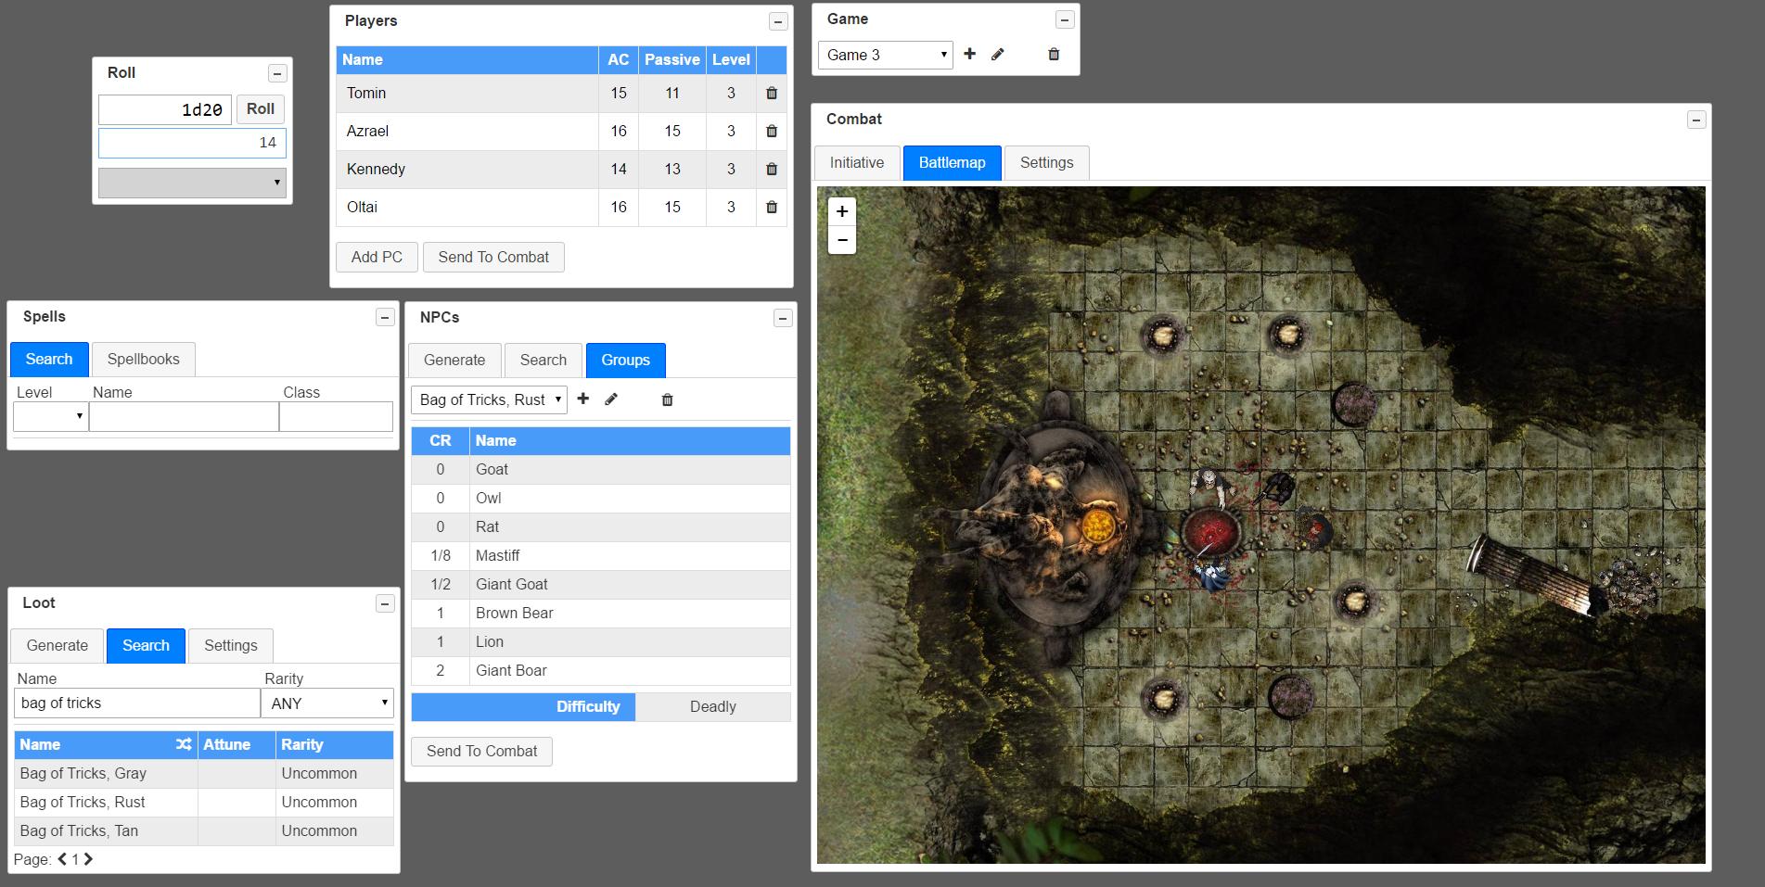Sort players by Passive column header
Viewport: 1765px width, 887px height.
(672, 60)
